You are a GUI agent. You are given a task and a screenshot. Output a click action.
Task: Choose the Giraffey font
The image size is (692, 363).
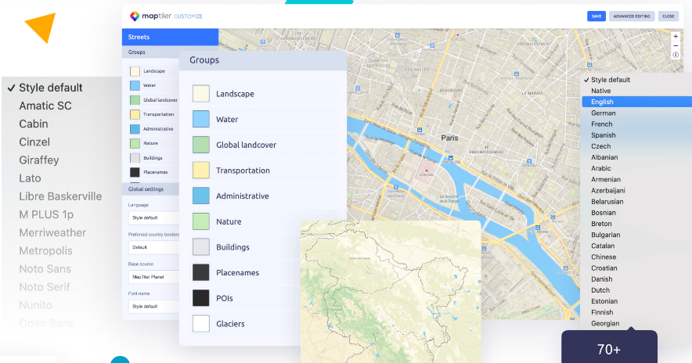[x=39, y=160]
